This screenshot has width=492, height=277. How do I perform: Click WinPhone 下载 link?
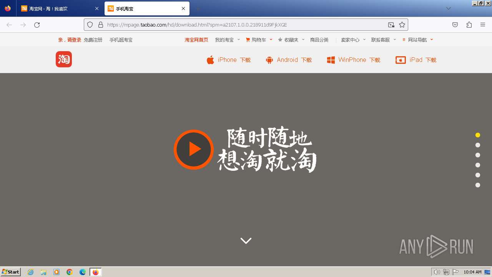[354, 60]
